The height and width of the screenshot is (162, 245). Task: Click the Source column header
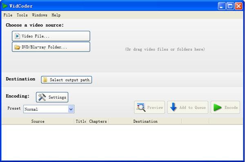pos(38,121)
